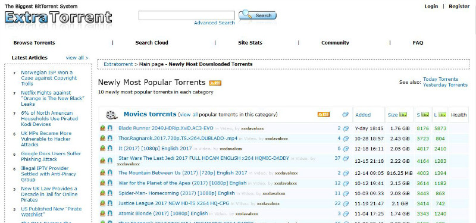Open the magnet link for Atomic Blonde
This screenshot has height=223, width=476.
[x=110, y=213]
